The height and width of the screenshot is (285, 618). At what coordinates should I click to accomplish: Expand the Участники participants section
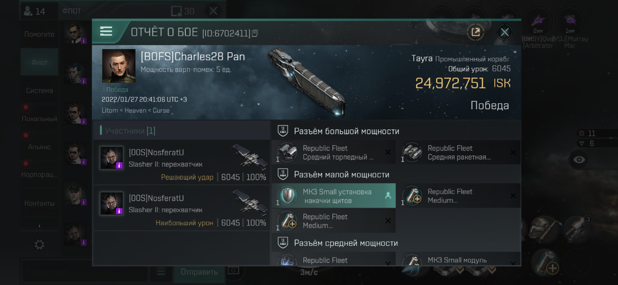click(130, 131)
